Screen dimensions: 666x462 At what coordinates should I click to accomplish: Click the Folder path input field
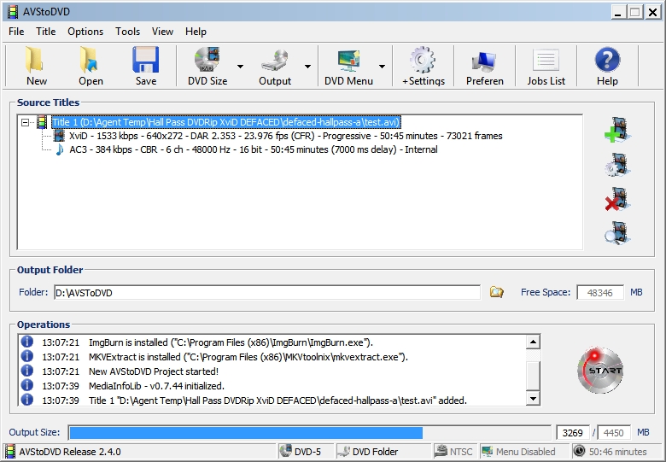pos(267,293)
